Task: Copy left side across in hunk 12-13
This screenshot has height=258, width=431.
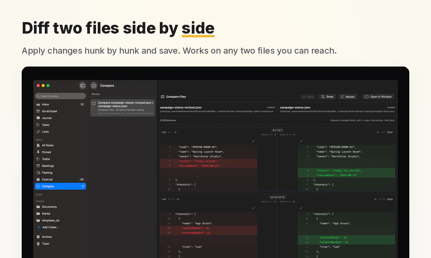Action: click(177, 199)
